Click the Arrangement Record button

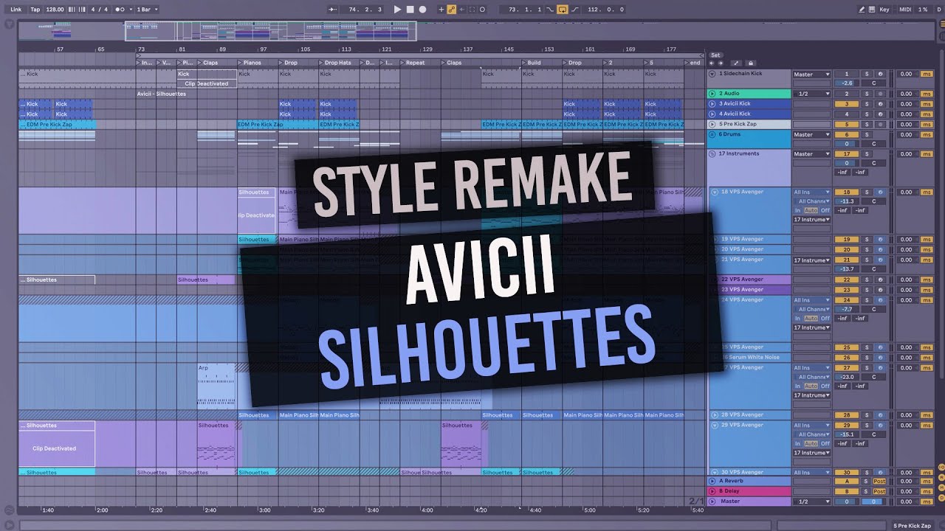click(422, 10)
